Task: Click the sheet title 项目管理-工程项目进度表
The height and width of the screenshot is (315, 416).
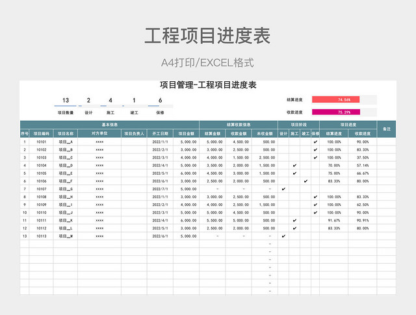Action: coord(208,85)
